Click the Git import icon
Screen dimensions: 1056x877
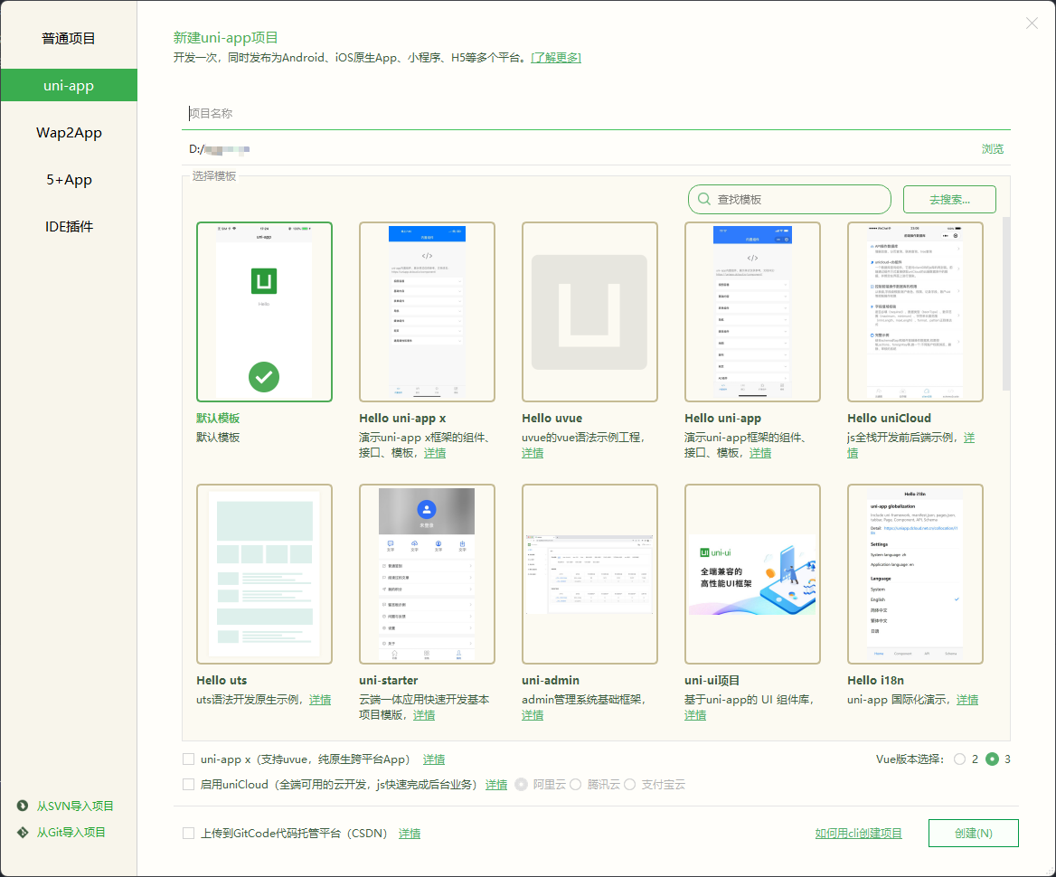[x=23, y=832]
